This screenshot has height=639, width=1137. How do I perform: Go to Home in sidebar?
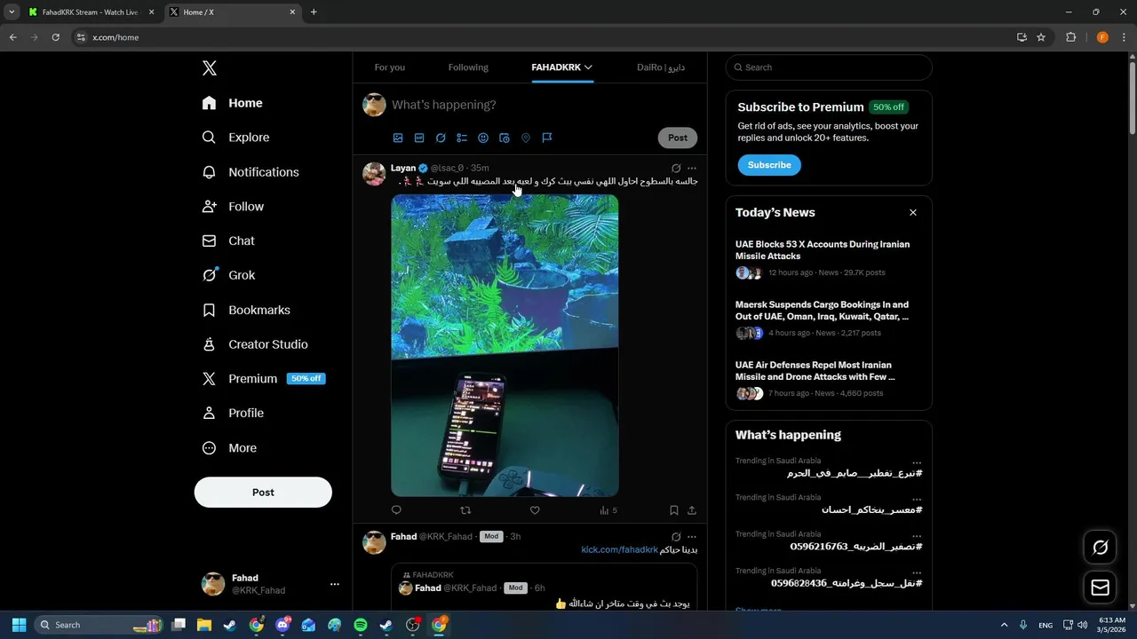tap(232, 103)
